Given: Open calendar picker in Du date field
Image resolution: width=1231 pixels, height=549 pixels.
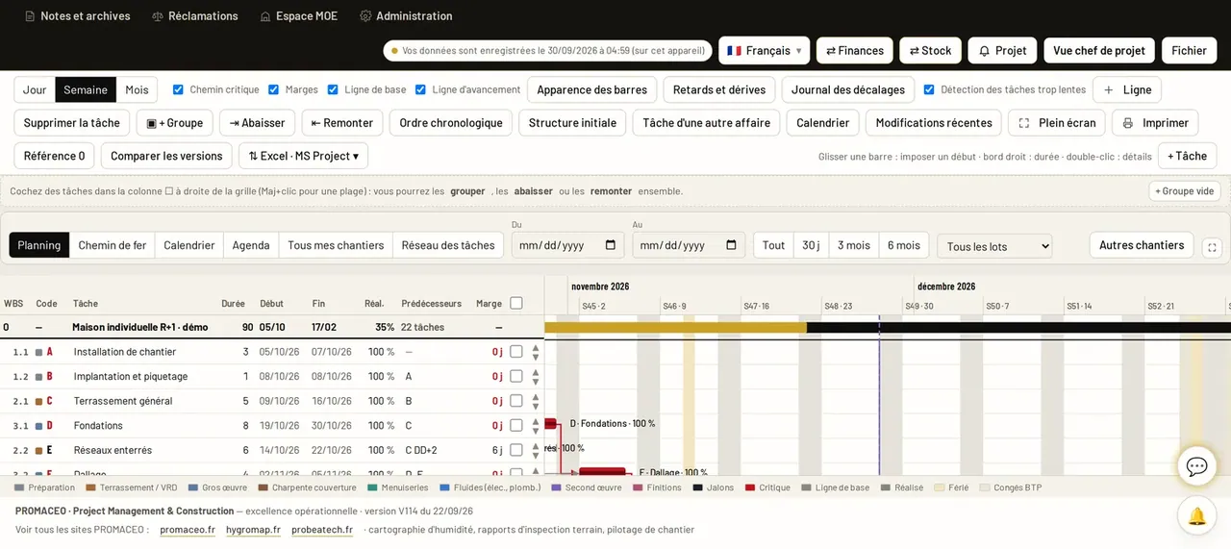Looking at the screenshot, I should point(611,245).
